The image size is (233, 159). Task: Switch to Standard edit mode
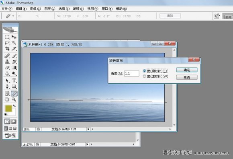7,122
